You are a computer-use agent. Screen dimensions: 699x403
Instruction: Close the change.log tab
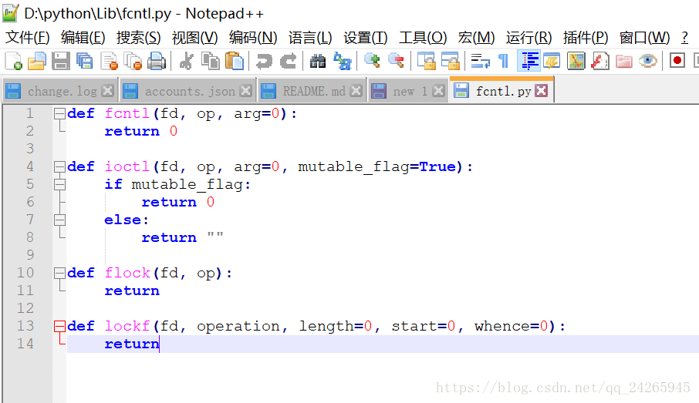tap(107, 91)
